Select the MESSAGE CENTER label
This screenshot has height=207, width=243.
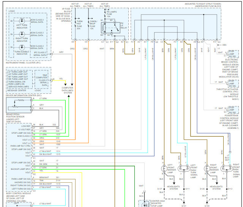pyautogui.click(x=17, y=90)
